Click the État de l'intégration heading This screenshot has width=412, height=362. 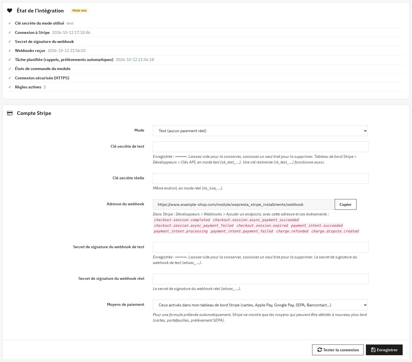40,11
